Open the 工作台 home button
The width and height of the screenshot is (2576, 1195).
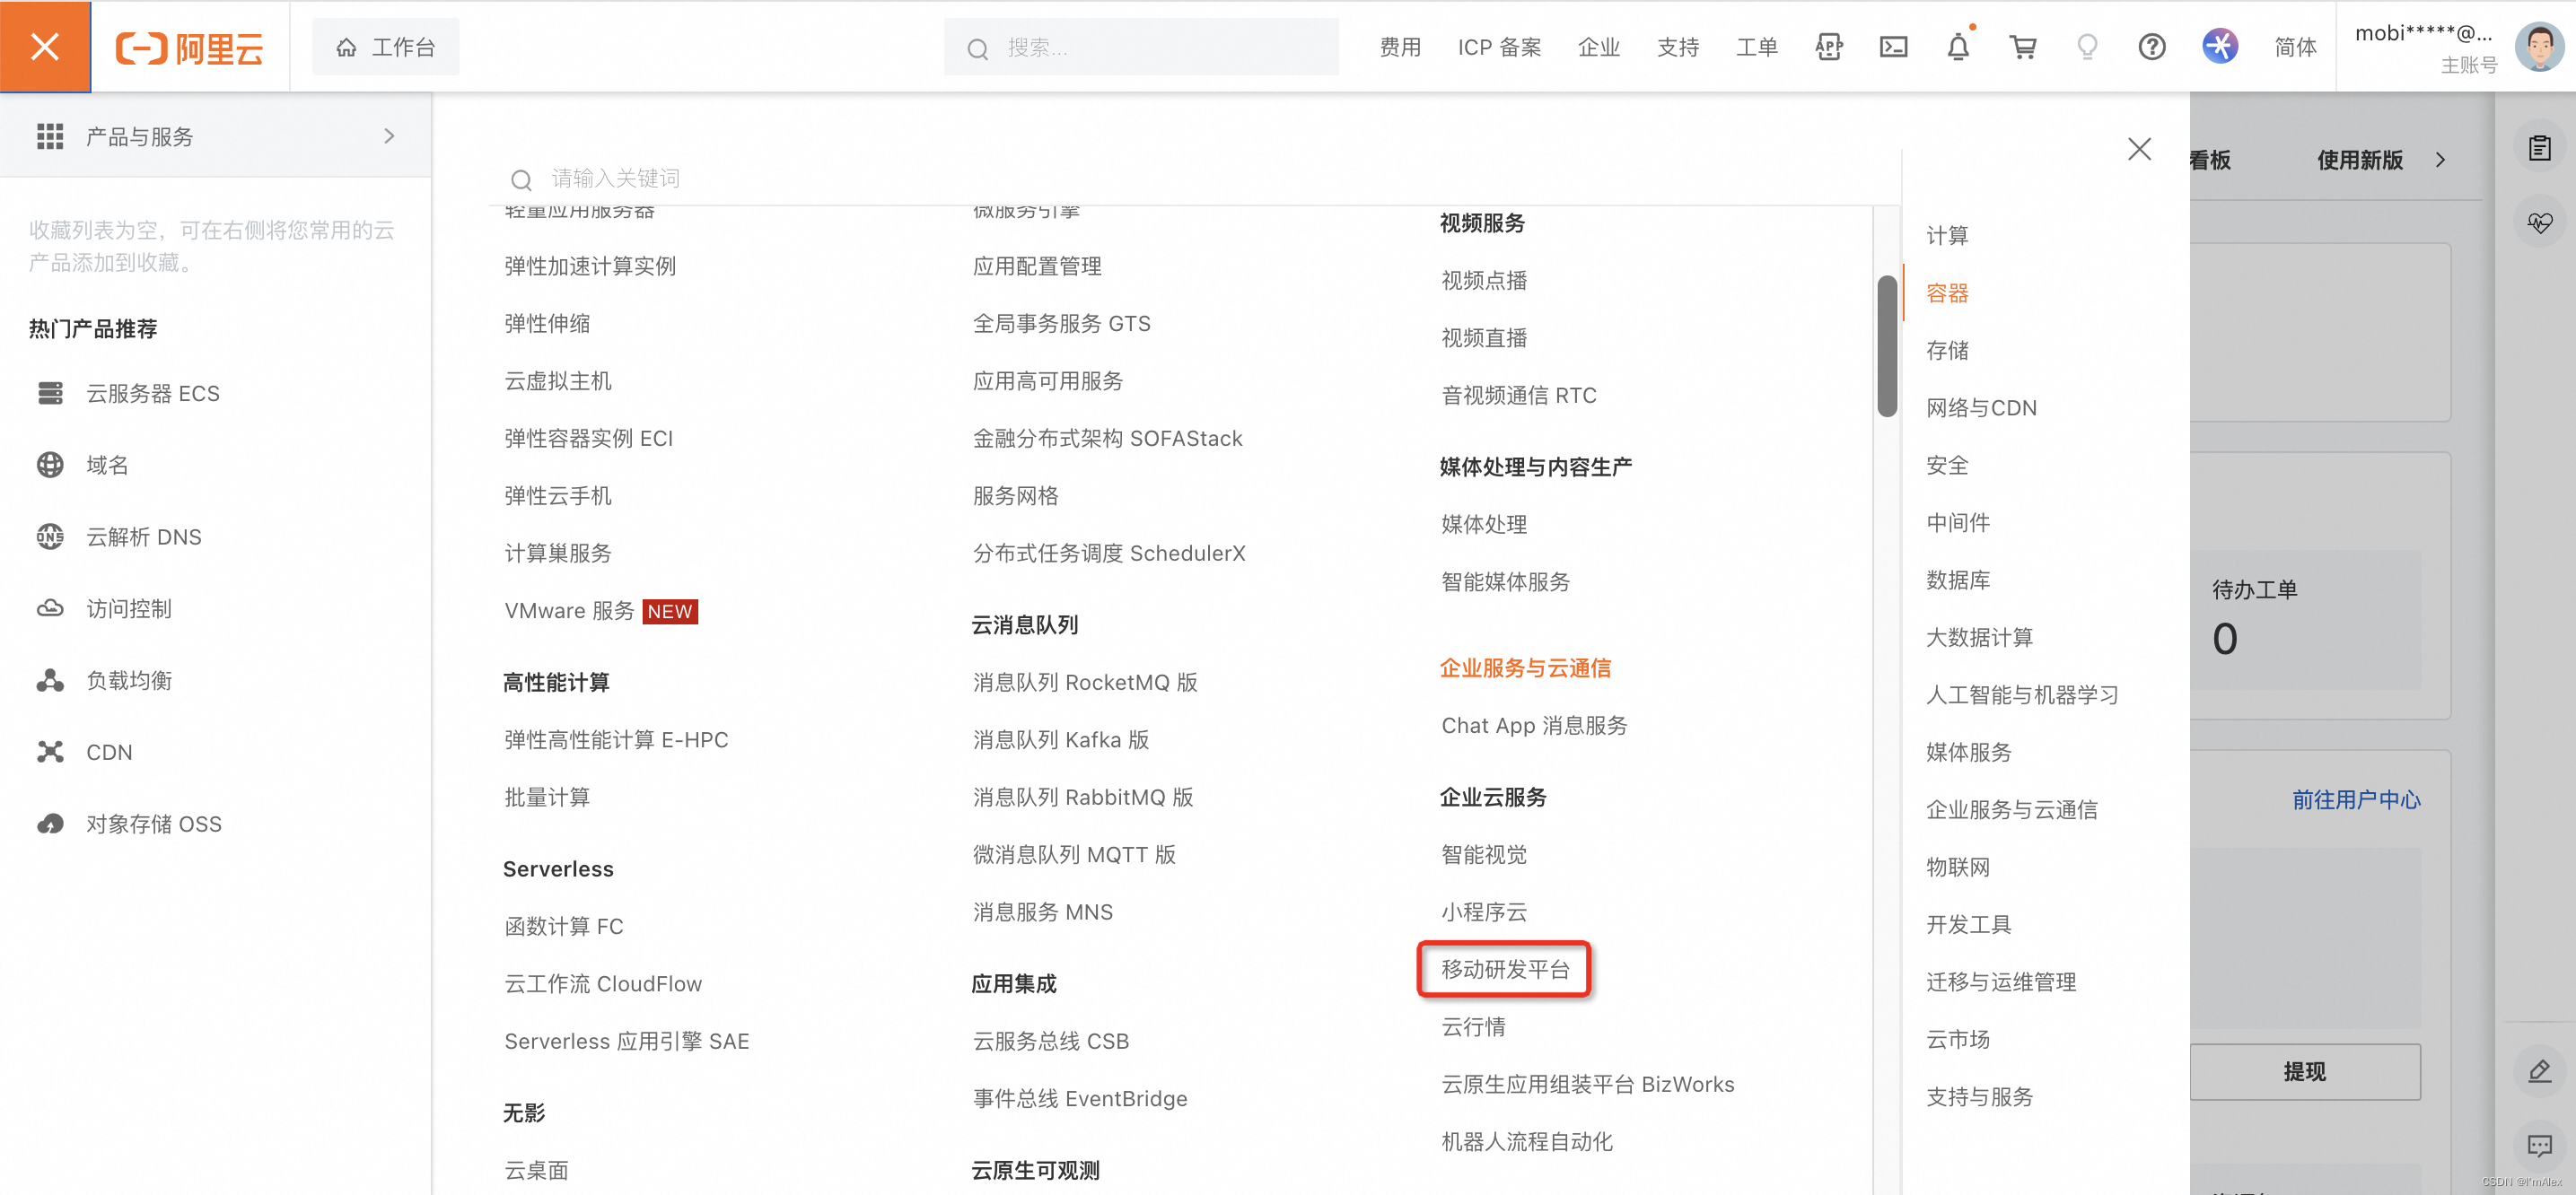[x=385, y=47]
